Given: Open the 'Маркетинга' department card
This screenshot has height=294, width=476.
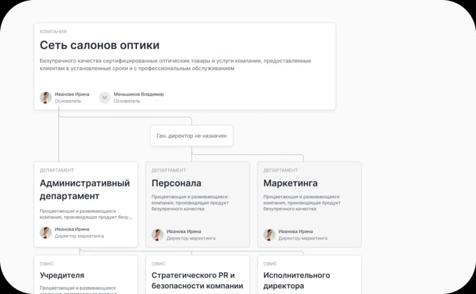Looking at the screenshot, I should [x=309, y=205].
